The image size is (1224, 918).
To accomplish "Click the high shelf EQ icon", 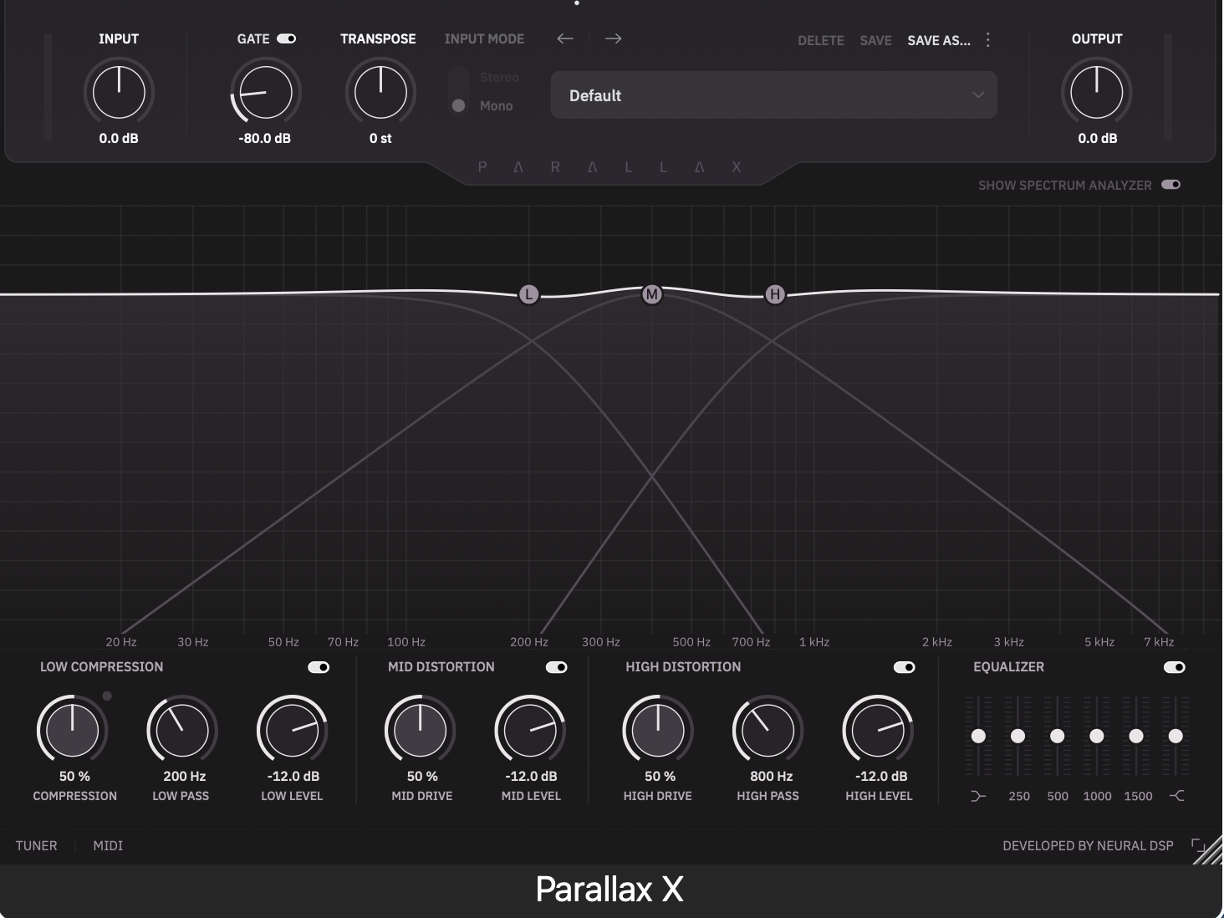I will pos(1176,796).
